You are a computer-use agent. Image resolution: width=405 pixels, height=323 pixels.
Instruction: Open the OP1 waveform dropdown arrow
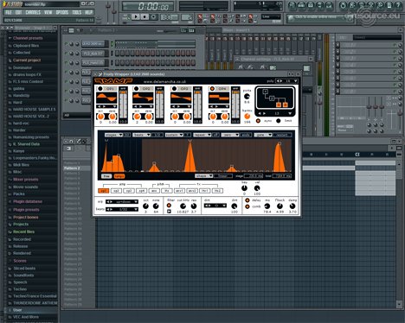pos(114,106)
